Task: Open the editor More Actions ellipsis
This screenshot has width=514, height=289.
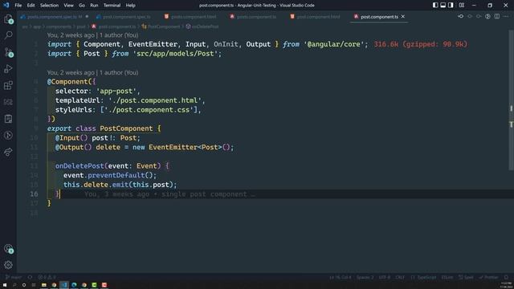Action: pyautogui.click(x=506, y=16)
